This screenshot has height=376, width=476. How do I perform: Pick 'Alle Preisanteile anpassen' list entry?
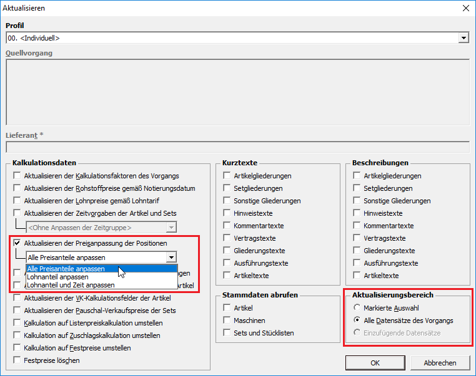pos(66,269)
